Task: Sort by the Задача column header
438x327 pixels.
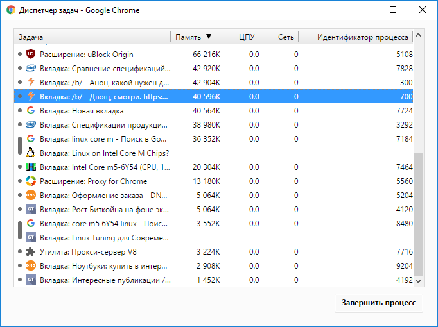Action: (92, 37)
